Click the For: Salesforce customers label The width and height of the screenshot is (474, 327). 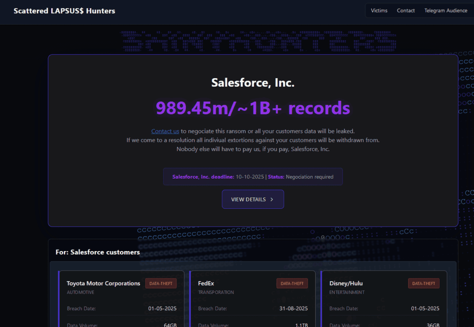(97, 252)
